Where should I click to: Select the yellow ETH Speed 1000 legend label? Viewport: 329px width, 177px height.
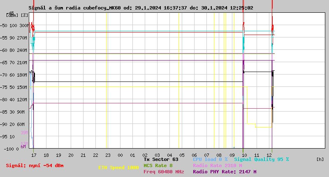pos(118,168)
